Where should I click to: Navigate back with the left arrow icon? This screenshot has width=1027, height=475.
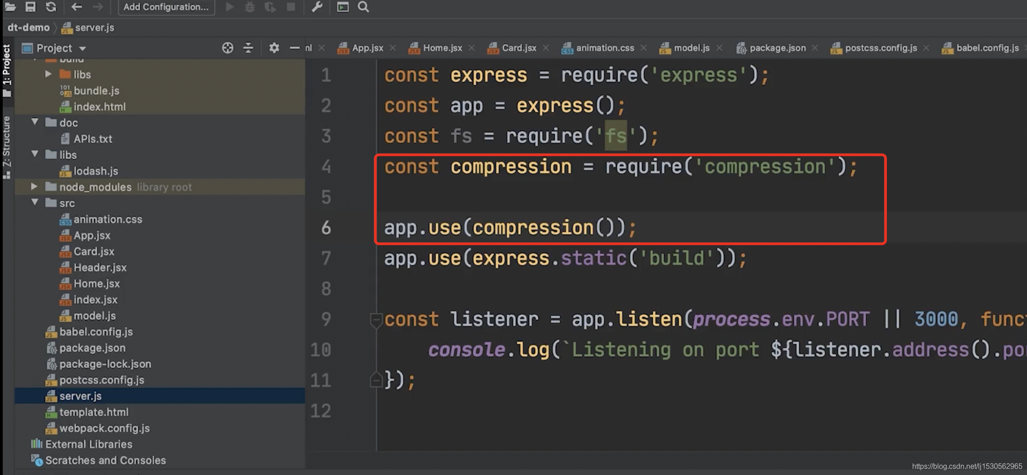click(x=76, y=7)
